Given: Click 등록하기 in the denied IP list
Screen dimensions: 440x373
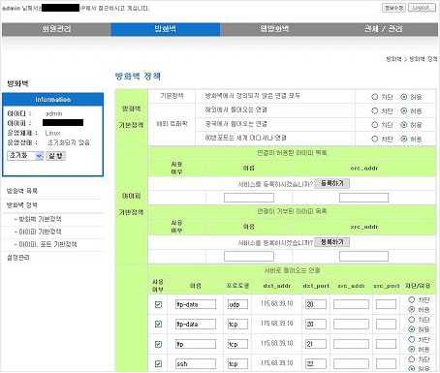Looking at the screenshot, I should click(x=331, y=242).
